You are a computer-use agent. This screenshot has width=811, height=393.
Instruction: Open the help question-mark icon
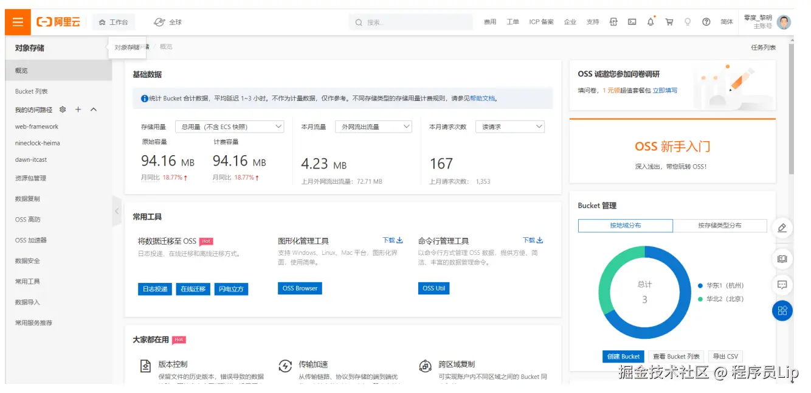(706, 22)
